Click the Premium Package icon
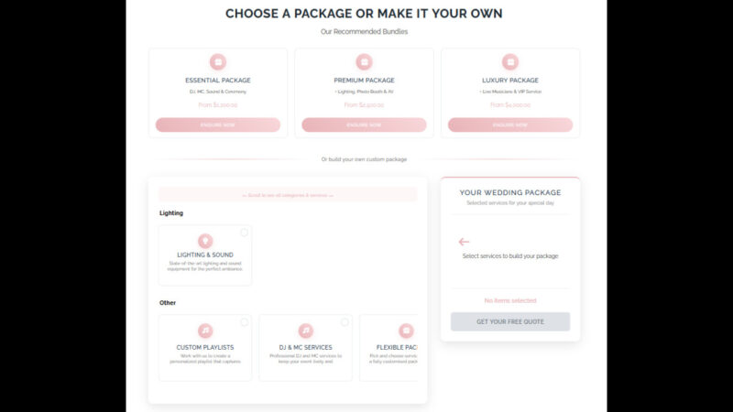Image resolution: width=733 pixels, height=412 pixels. click(x=364, y=62)
